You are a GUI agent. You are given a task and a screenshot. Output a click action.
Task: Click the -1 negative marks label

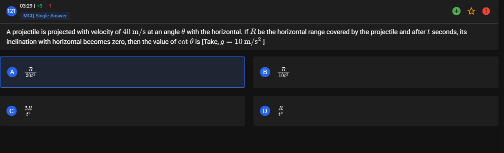(49, 6)
